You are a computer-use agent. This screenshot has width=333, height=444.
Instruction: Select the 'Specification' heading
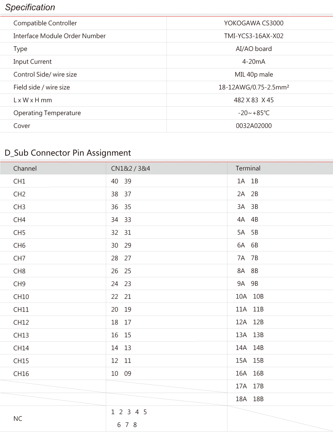coord(30,7)
